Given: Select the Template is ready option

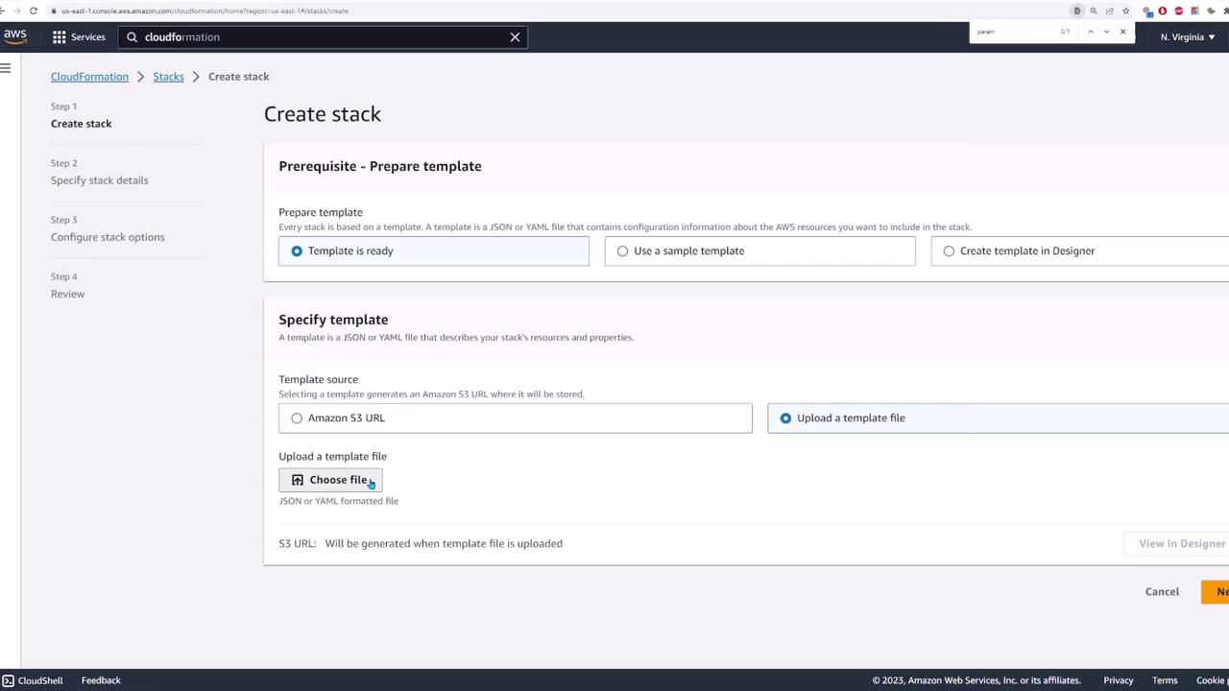Looking at the screenshot, I should 297,251.
